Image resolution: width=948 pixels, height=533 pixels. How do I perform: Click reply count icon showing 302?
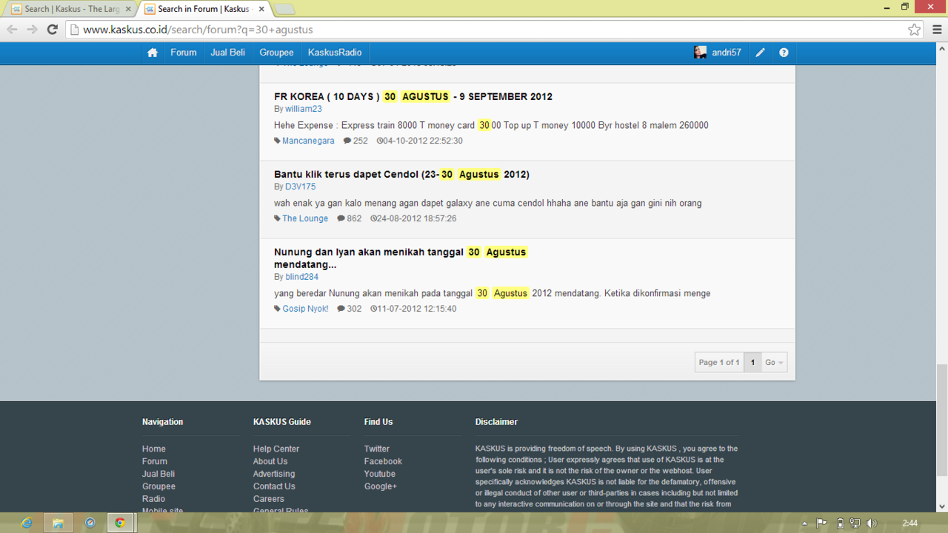341,309
